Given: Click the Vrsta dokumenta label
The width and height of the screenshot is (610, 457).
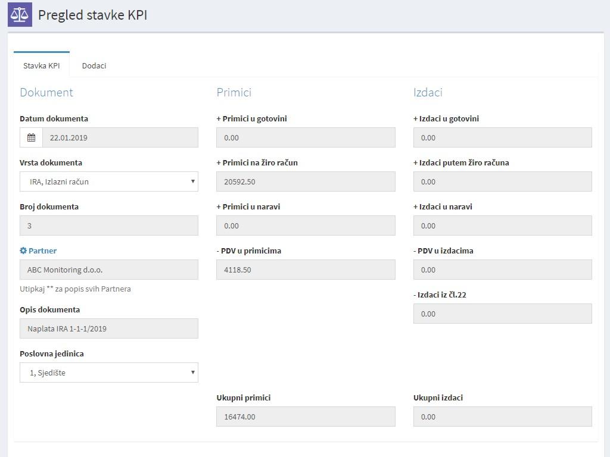Looking at the screenshot, I should pyautogui.click(x=51, y=163).
